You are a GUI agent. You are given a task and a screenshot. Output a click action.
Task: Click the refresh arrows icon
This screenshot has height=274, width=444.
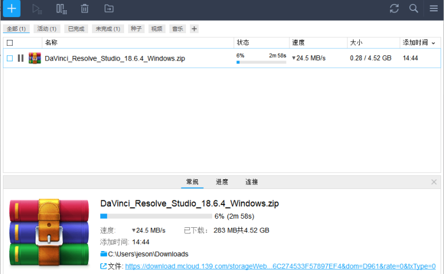(x=394, y=9)
